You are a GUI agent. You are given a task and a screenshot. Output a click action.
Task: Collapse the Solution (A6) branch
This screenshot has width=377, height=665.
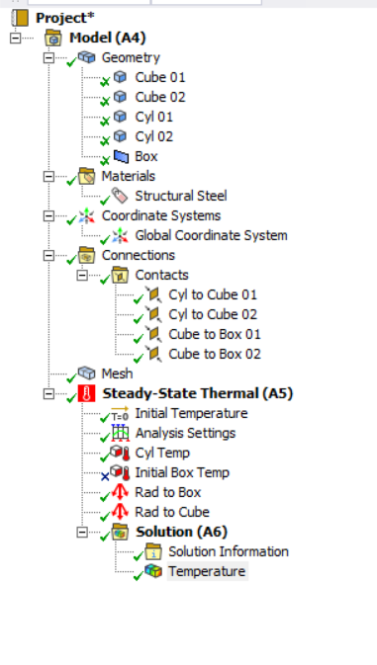coord(82,532)
